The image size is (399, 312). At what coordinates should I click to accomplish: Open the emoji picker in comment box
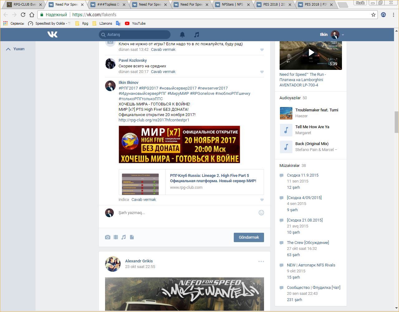click(x=261, y=212)
